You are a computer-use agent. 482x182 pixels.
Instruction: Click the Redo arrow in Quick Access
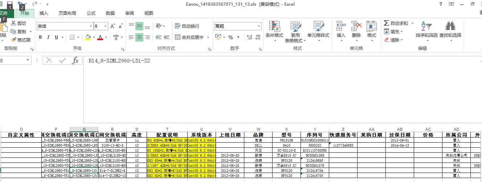(35, 4)
